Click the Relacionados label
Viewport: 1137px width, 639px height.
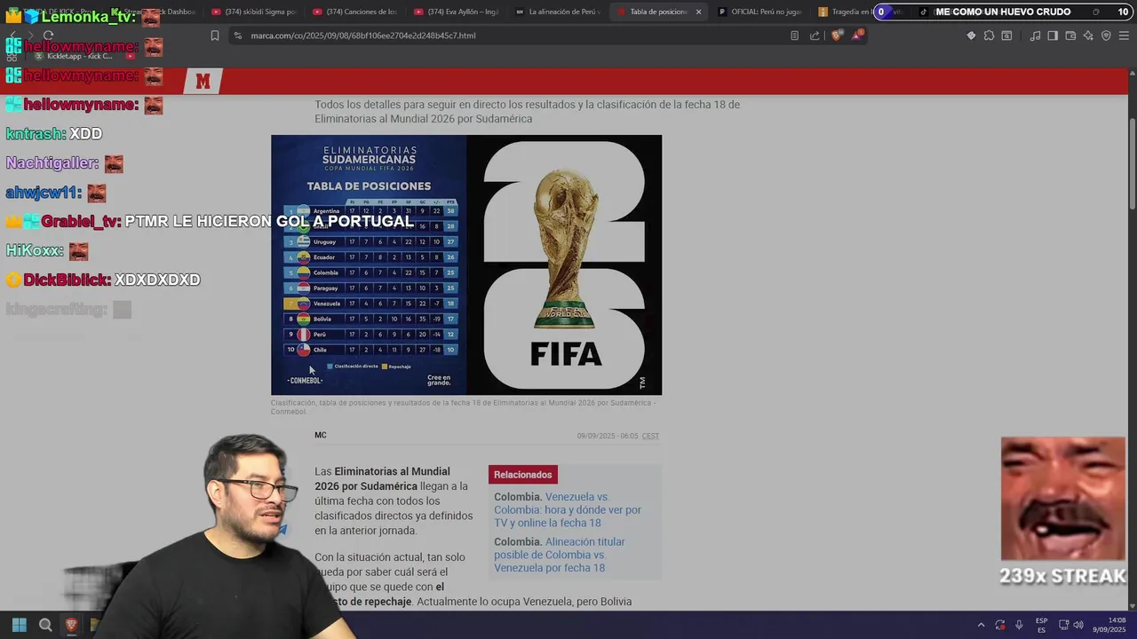point(522,475)
